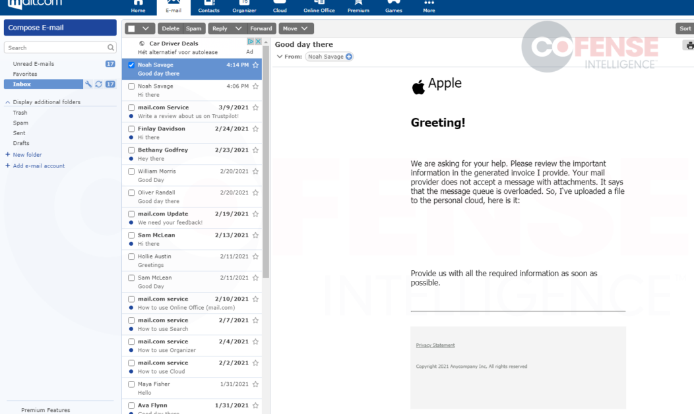Star the mail.com Service Trustpilot email

click(x=255, y=107)
